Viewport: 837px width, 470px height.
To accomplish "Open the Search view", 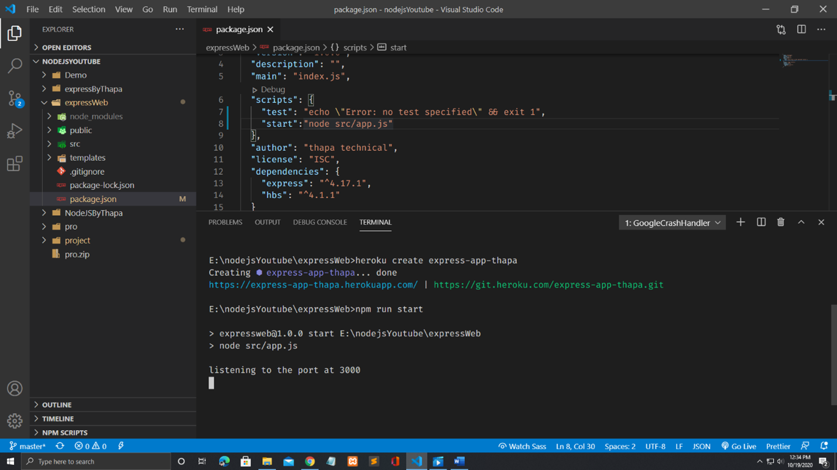I will coord(15,65).
